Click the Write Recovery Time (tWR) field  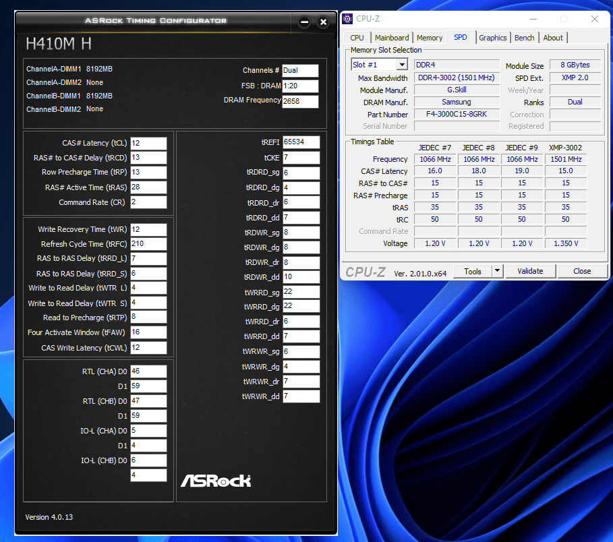pyautogui.click(x=148, y=229)
